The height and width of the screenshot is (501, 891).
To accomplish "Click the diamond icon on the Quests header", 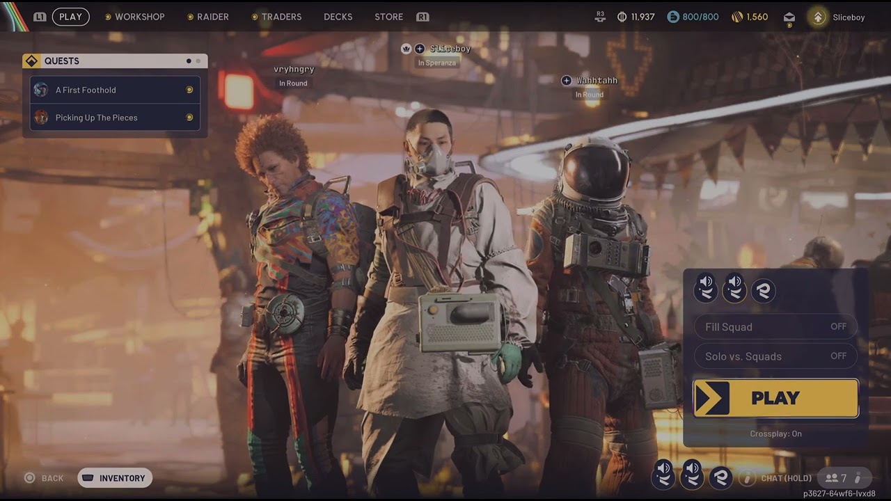I will [x=31, y=61].
